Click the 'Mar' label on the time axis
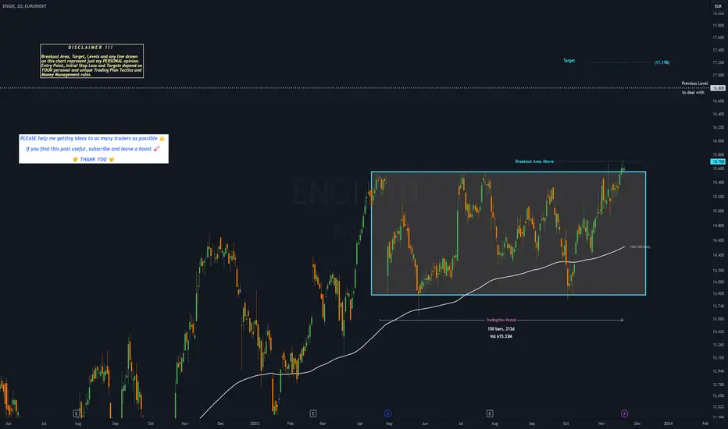The width and height of the screenshot is (728, 429). (323, 424)
